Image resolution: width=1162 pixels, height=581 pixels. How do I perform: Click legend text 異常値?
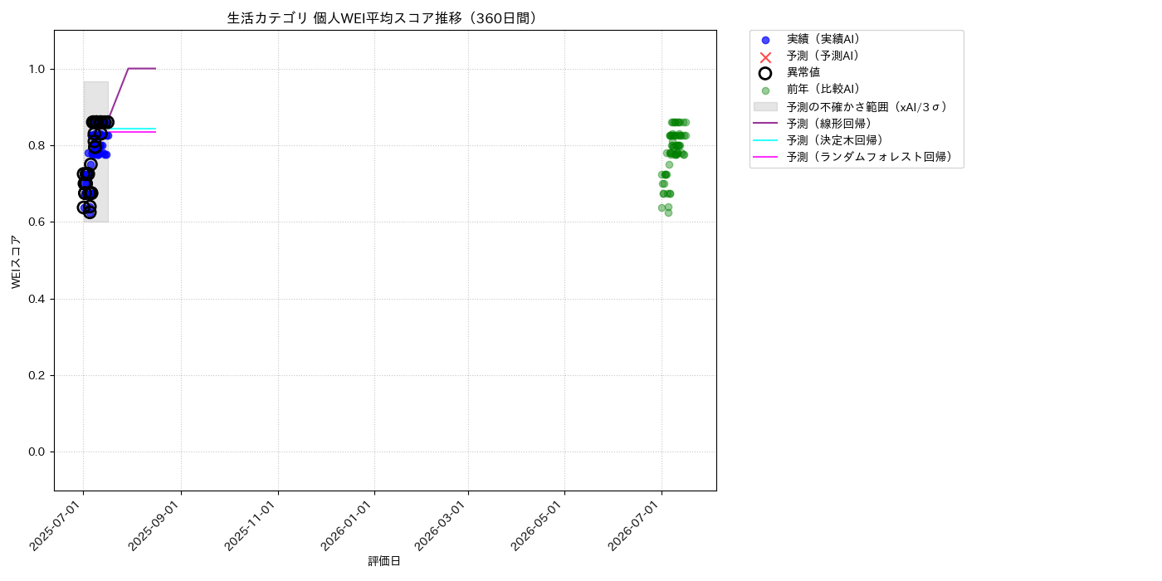(x=803, y=72)
